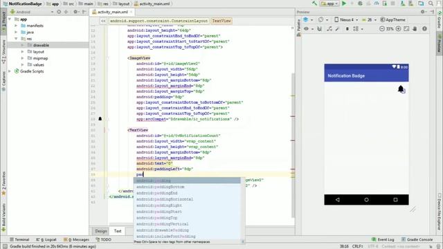Image resolution: width=443 pixels, height=249 pixels.
Task: Click zoom to fit screen icon in Preview
Action: click(406, 29)
